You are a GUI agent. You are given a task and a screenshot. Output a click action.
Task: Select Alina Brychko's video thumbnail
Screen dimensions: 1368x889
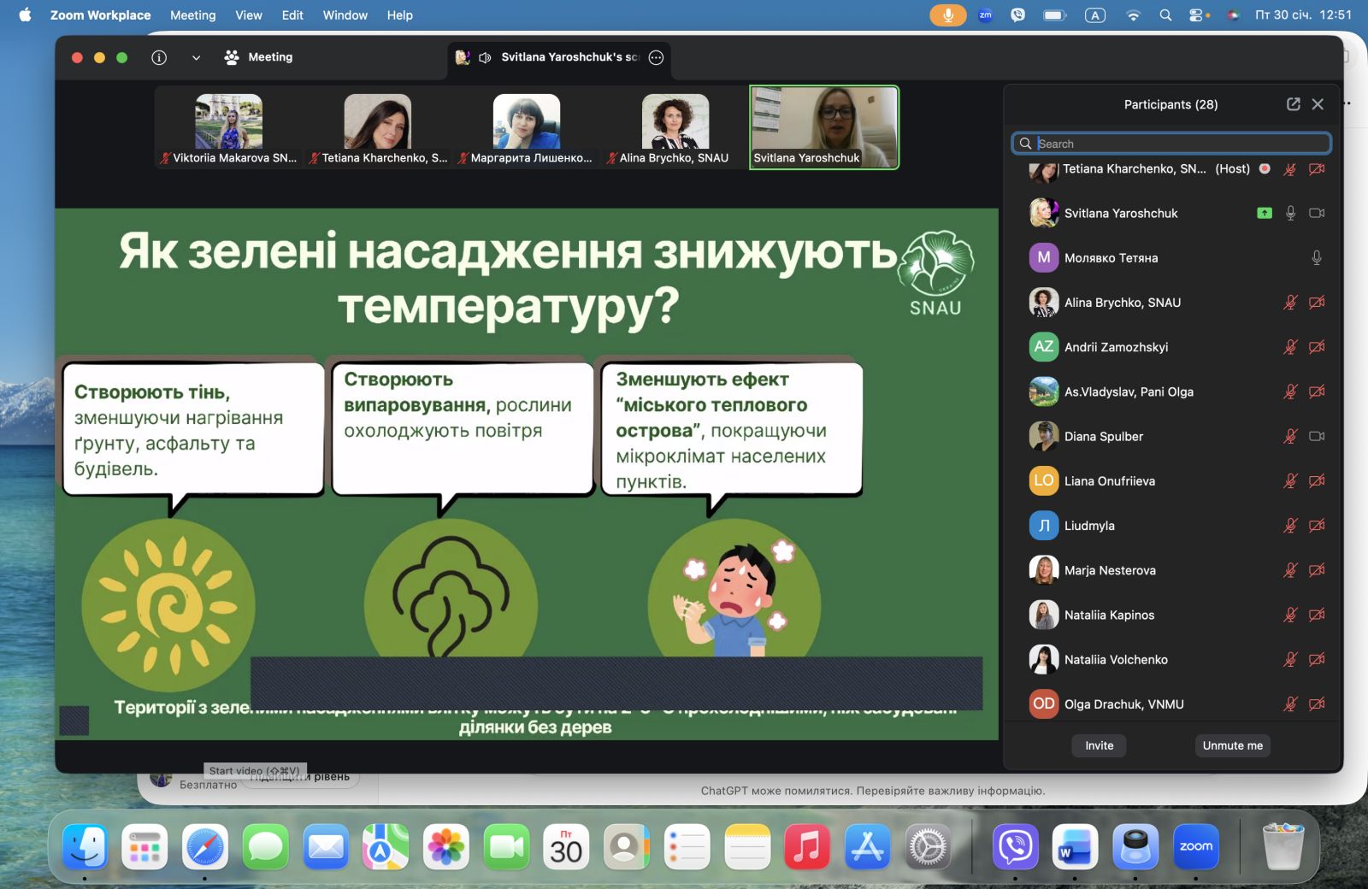[x=675, y=127]
